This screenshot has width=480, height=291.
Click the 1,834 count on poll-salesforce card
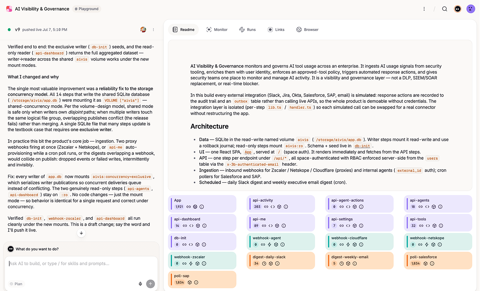point(416,263)
